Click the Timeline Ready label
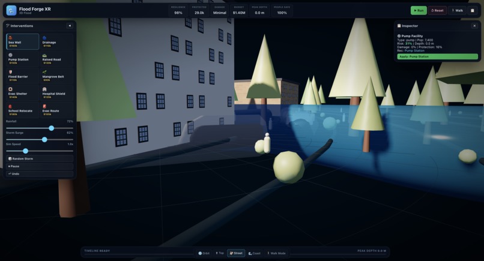Viewport: 484px width, 261px height. (97, 251)
